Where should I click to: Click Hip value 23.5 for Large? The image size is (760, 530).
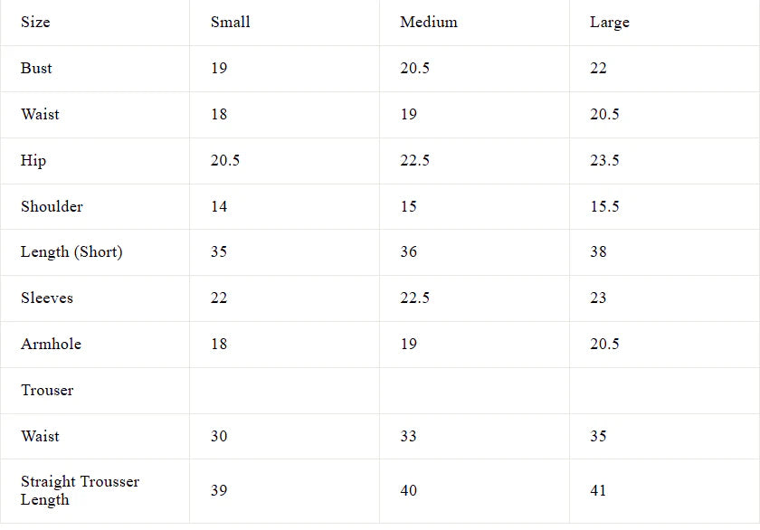604,161
